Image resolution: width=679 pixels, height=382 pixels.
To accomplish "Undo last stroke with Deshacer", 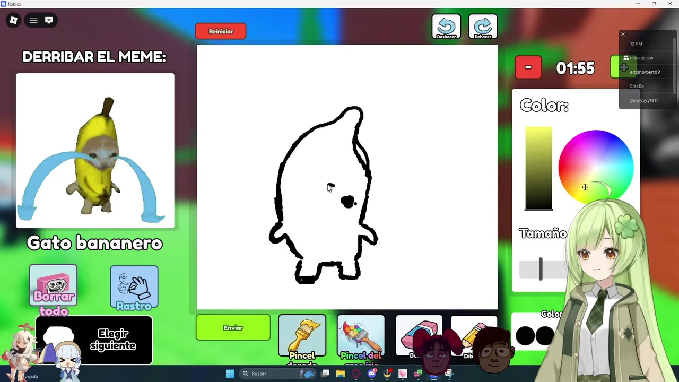I will click(x=446, y=27).
